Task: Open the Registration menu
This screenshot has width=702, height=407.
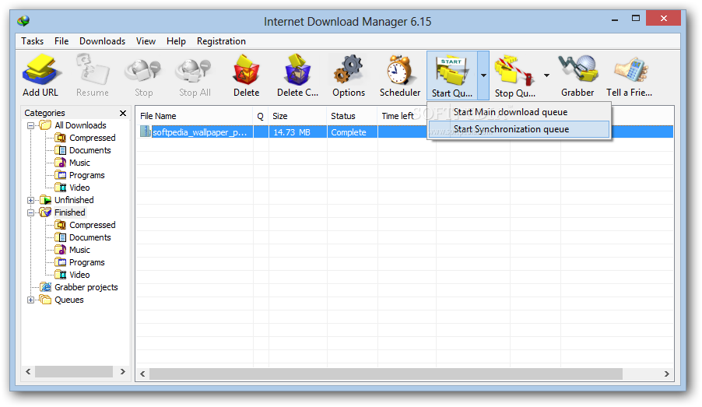Action: [221, 41]
